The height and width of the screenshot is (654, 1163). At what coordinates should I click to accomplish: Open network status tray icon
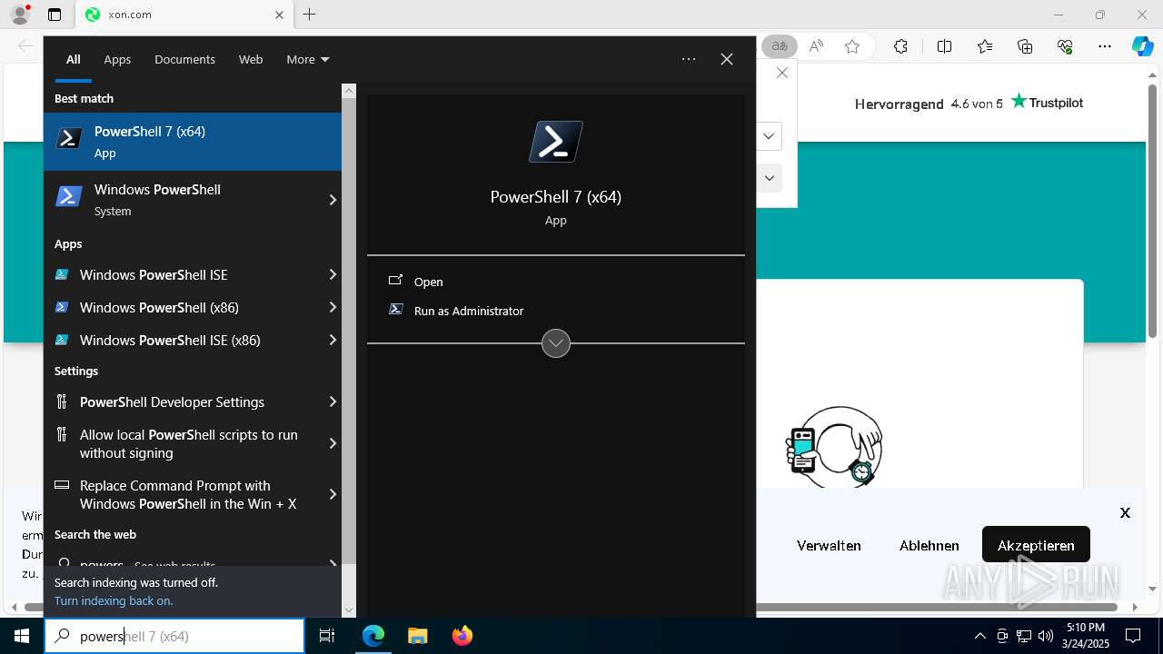pos(1024,636)
